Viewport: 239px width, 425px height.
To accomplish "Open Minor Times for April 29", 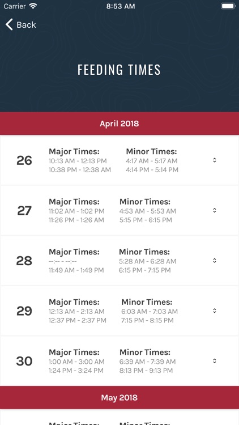I will point(147,302).
